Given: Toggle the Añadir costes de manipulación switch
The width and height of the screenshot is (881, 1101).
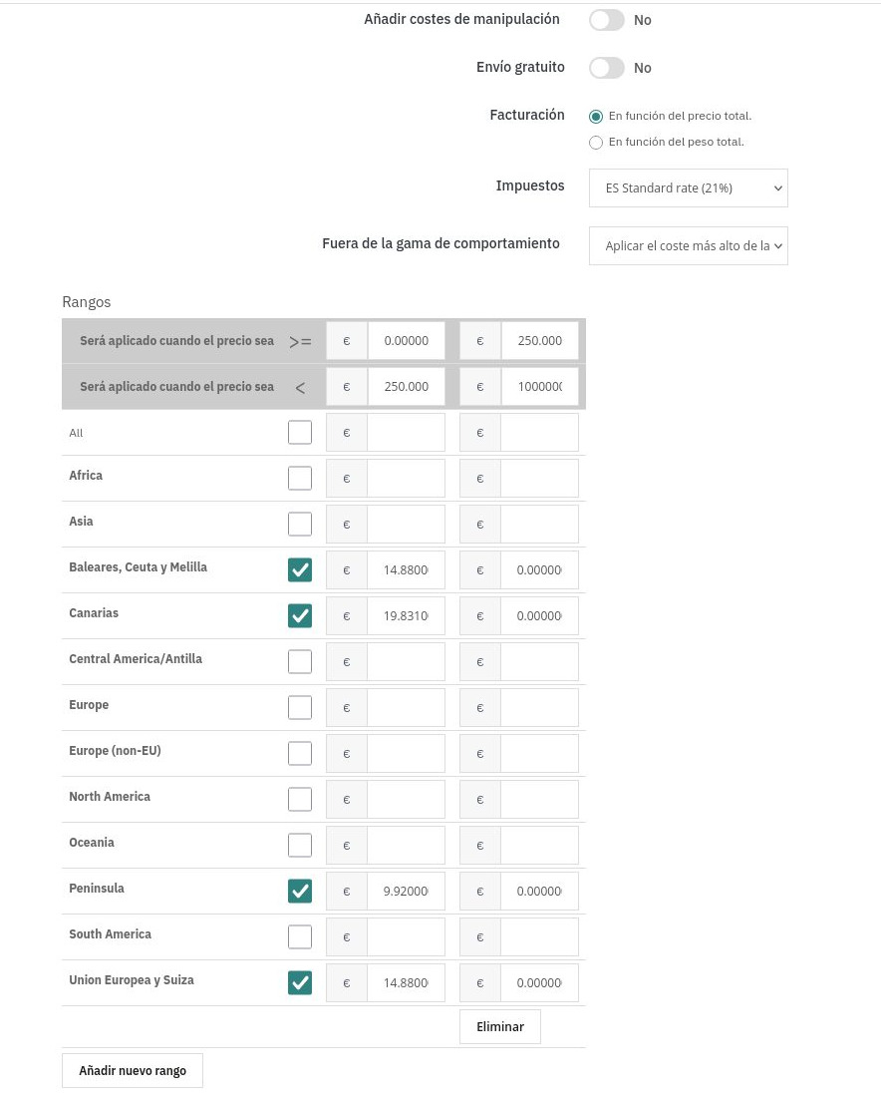Looking at the screenshot, I should point(607,20).
